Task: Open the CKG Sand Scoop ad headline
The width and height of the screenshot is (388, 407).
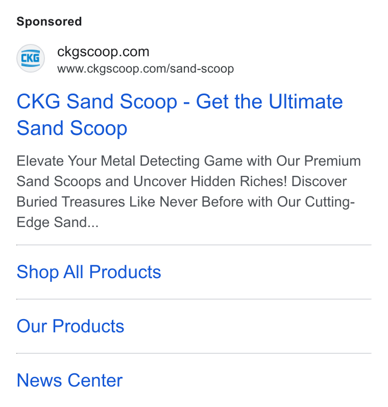Action: pyautogui.click(x=180, y=115)
